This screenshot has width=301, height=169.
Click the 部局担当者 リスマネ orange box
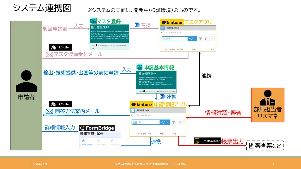pyautogui.click(x=268, y=105)
